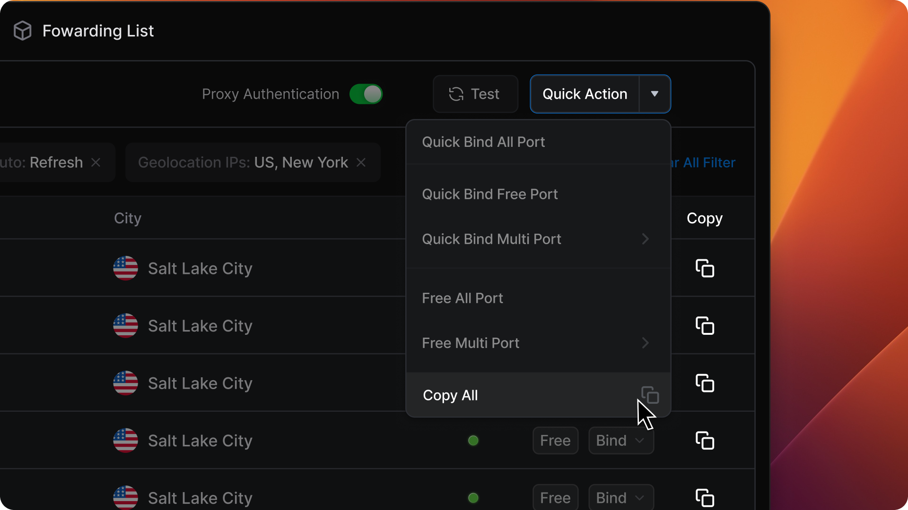The height and width of the screenshot is (510, 908).
Task: Toggle the Proxy Authentication switch
Action: (366, 94)
